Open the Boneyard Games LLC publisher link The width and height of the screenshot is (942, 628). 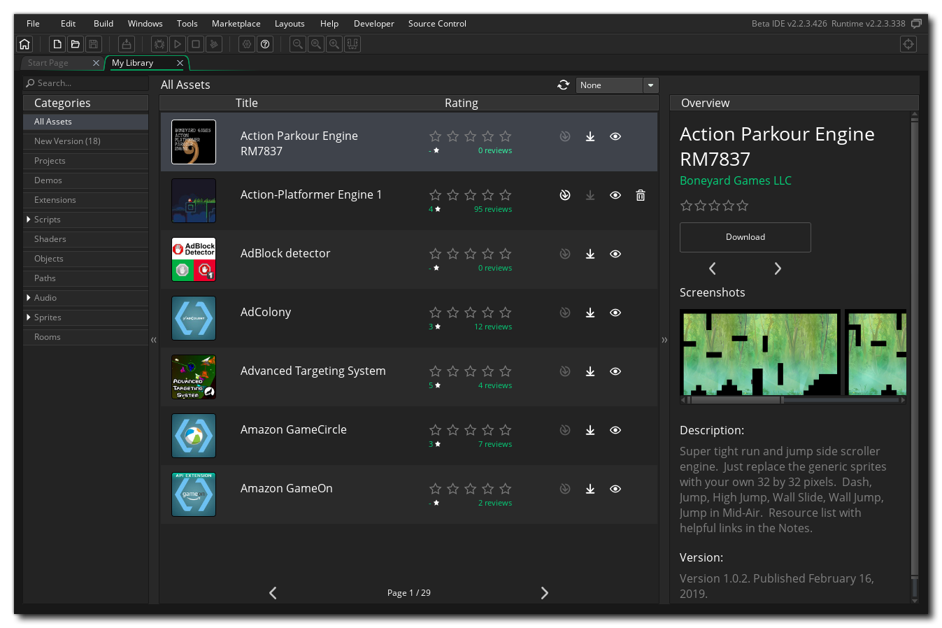click(736, 180)
